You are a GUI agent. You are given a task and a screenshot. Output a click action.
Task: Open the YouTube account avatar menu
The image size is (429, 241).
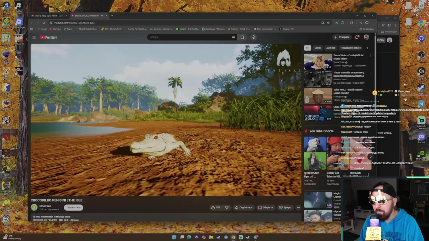point(366,37)
